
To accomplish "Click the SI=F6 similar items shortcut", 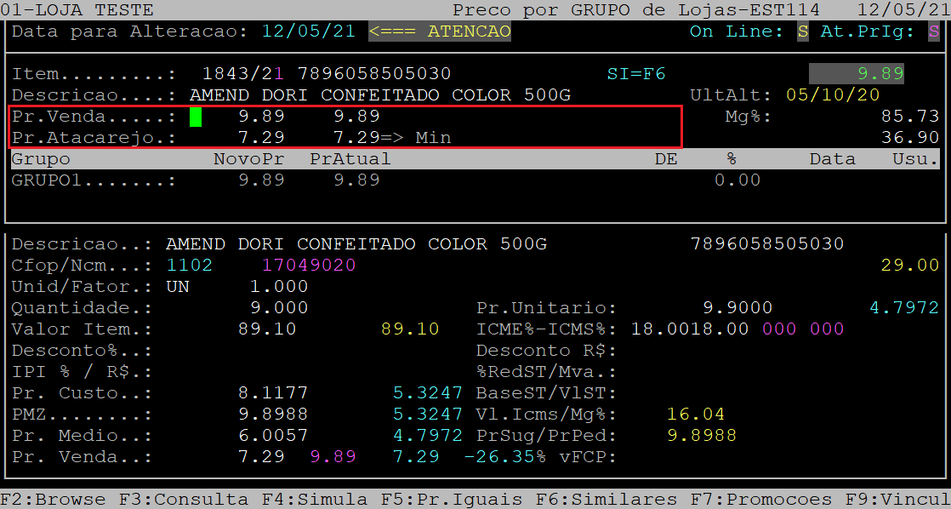I will 636,74.
